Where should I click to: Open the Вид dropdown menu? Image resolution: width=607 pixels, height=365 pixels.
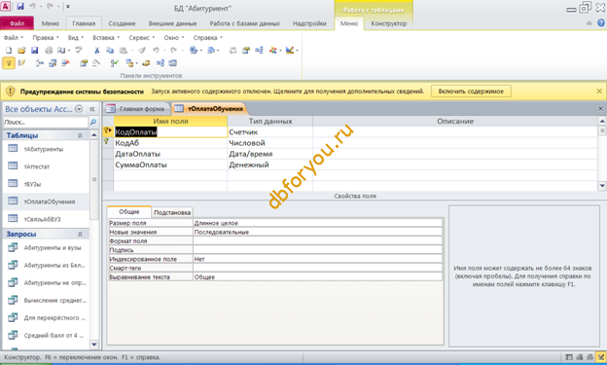(76, 38)
